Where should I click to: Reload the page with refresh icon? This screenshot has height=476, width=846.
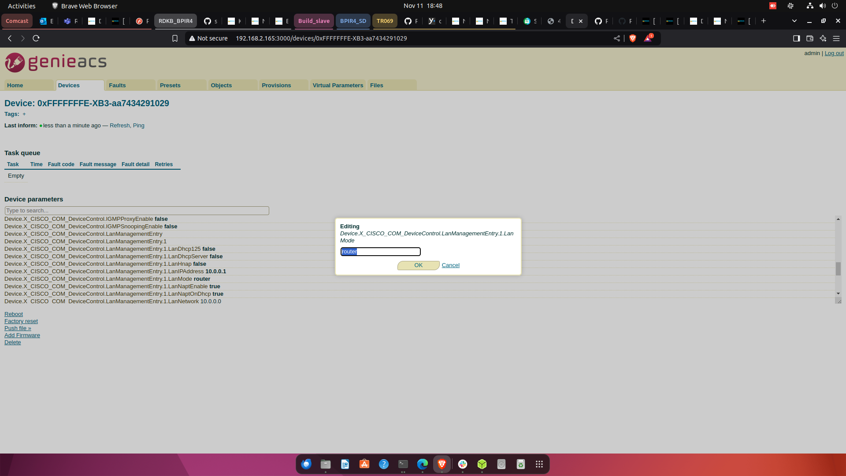(x=36, y=38)
